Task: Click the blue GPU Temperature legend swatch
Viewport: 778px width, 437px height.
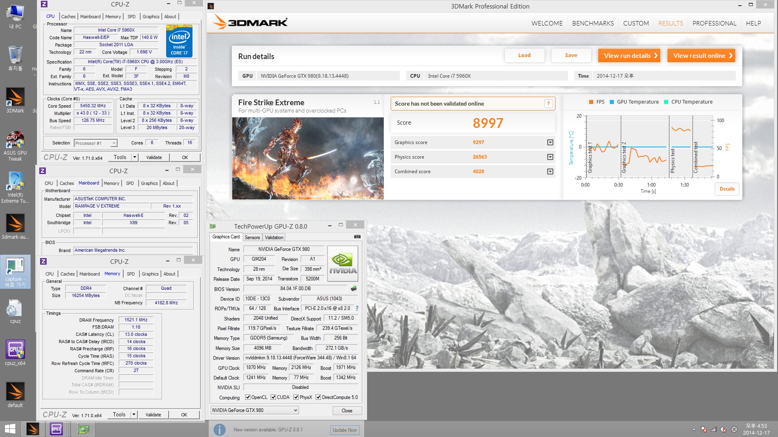Action: coord(612,102)
